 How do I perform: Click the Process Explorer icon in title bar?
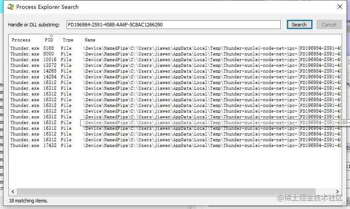click(x=11, y=7)
